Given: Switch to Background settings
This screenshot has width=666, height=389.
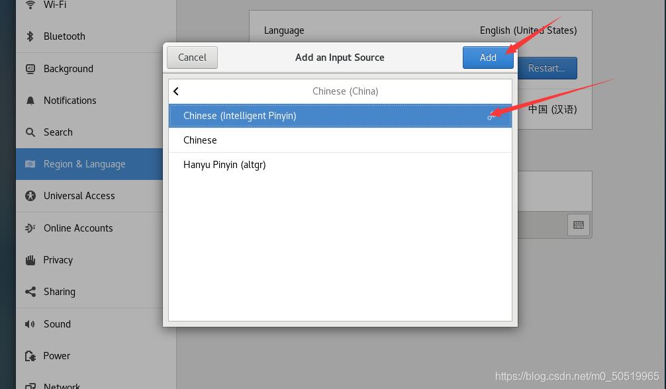Looking at the screenshot, I should [x=96, y=69].
